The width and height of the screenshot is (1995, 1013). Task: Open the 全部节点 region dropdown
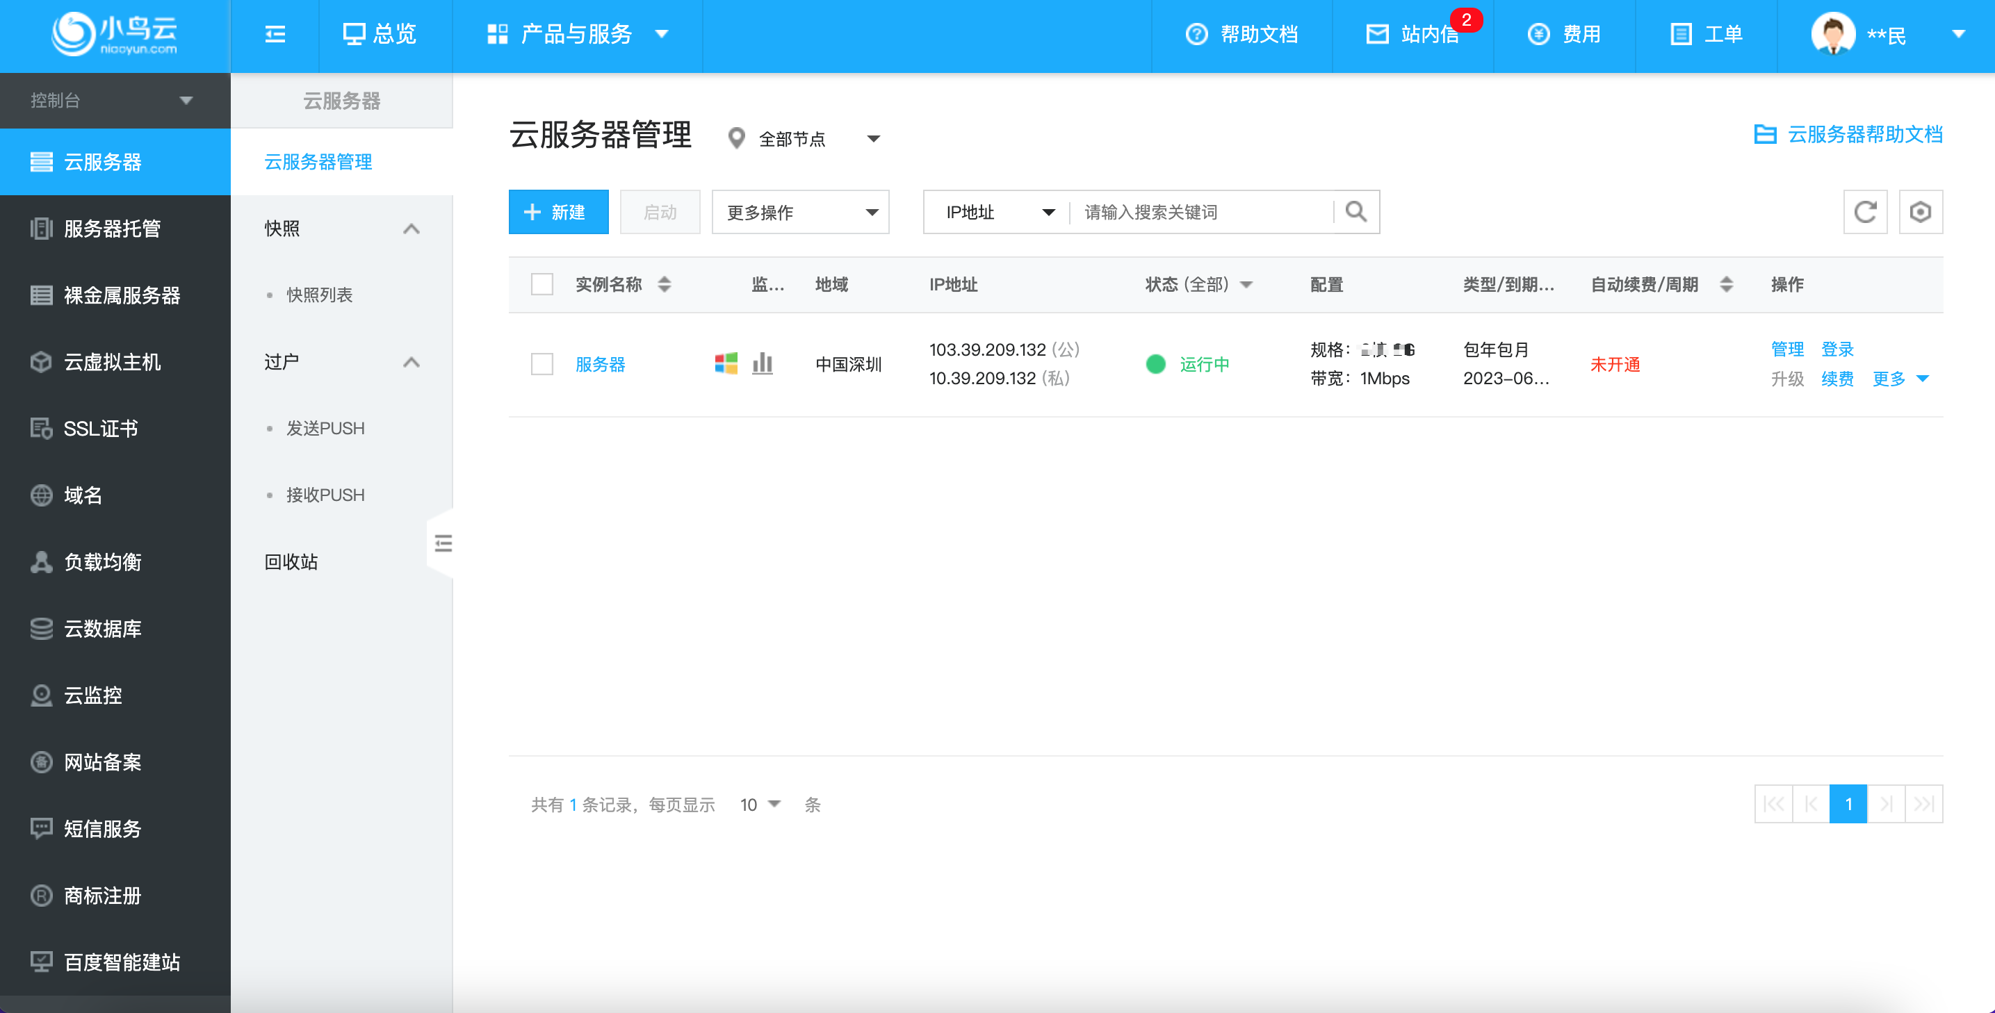pos(804,138)
